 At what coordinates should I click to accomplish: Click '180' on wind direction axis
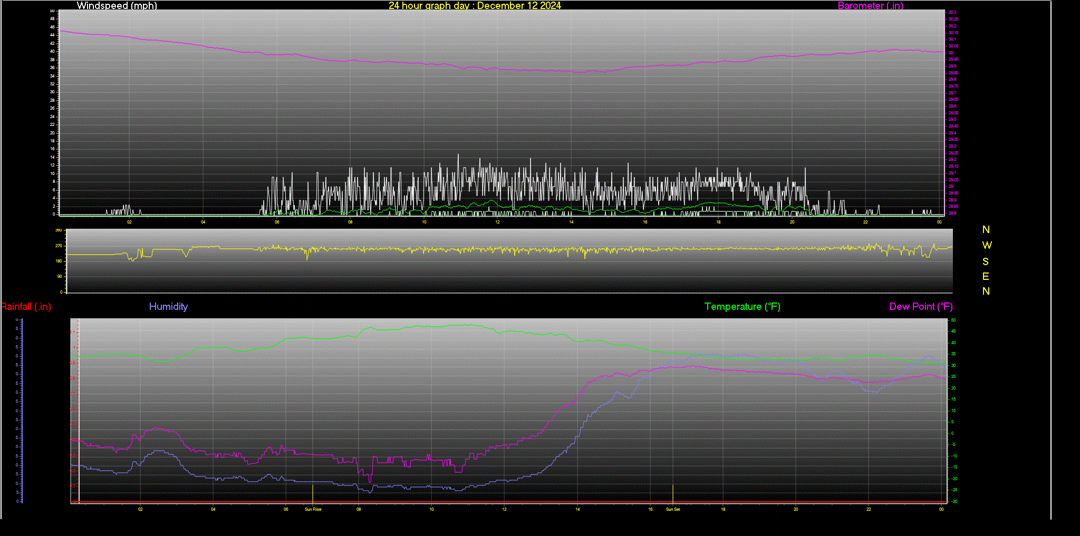[59, 261]
